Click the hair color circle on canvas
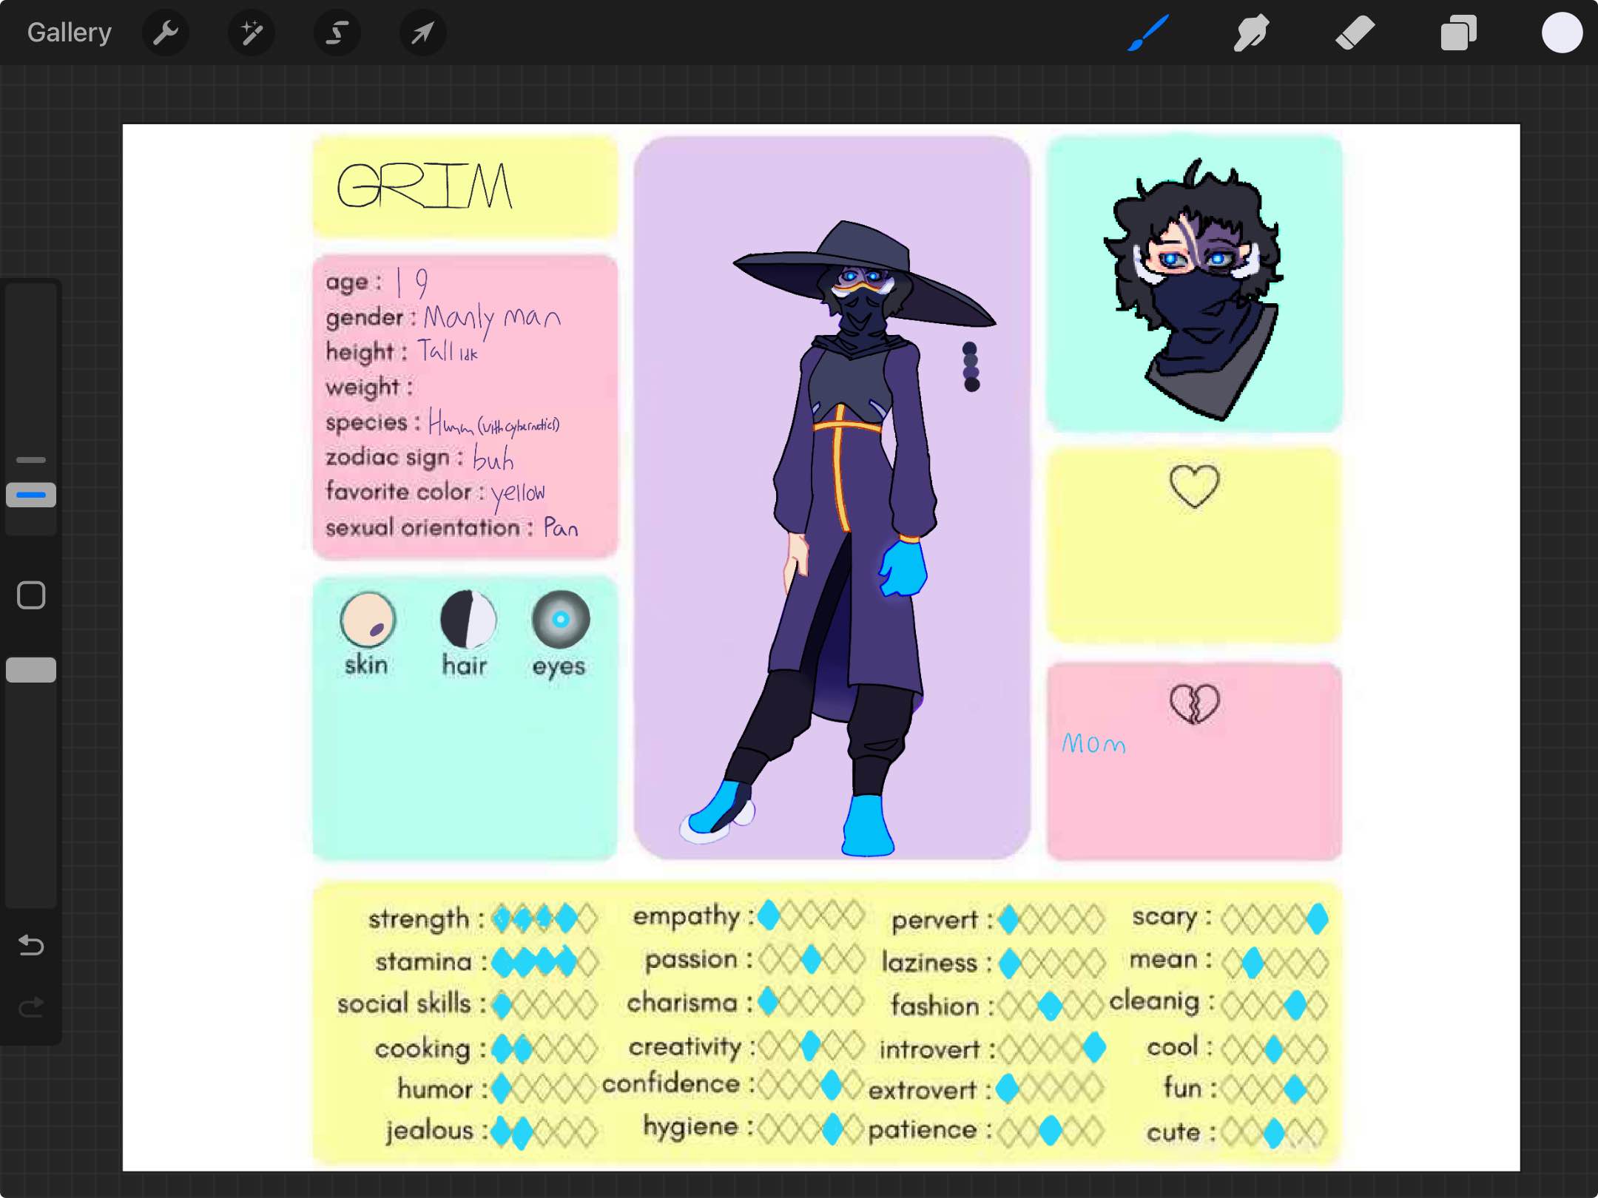 tap(468, 620)
